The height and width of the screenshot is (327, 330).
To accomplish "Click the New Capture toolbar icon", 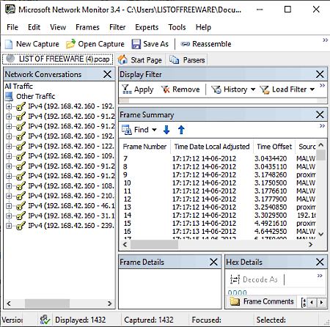I will tap(9, 44).
